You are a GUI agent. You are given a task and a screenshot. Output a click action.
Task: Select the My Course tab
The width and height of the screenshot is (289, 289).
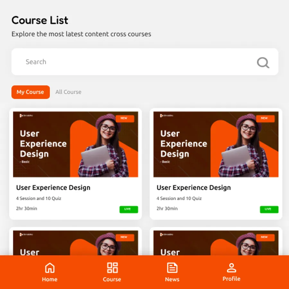click(x=31, y=92)
